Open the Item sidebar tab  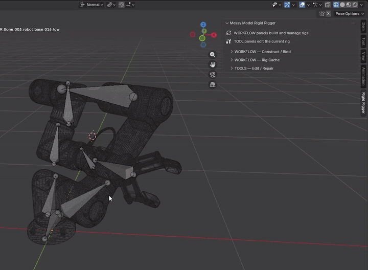click(363, 27)
